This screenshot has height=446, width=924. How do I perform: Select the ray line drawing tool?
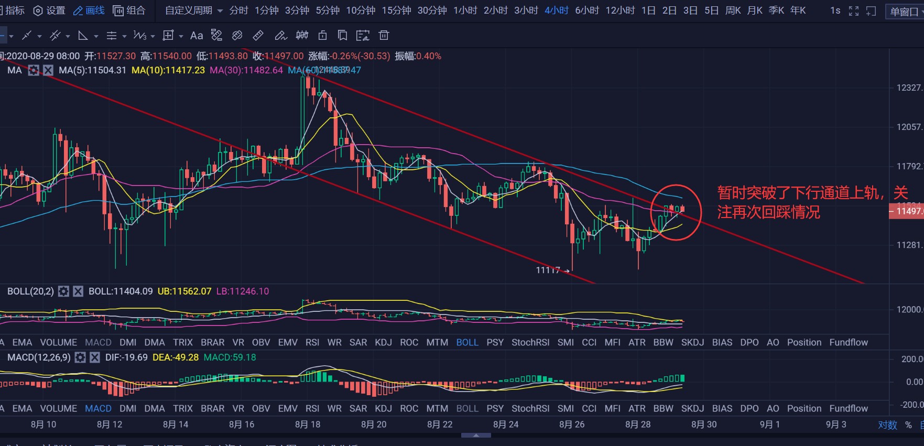[x=27, y=36]
